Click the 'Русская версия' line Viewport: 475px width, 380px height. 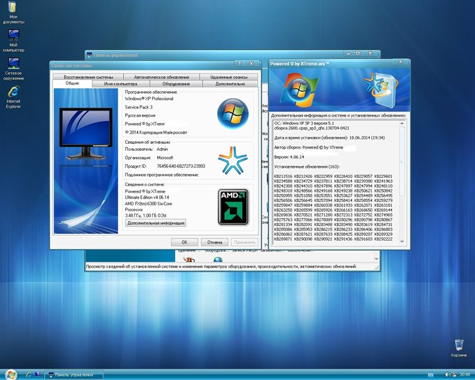coord(140,115)
